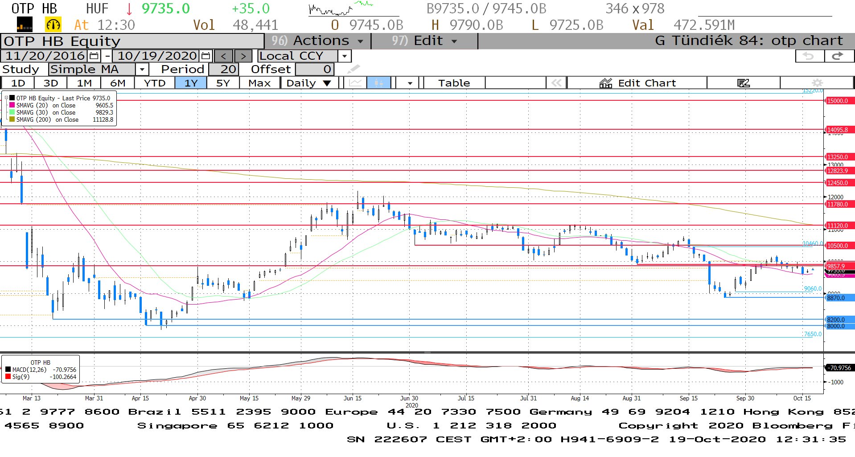Open the 96) Actions menu
This screenshot has height=457, width=855.
point(317,41)
